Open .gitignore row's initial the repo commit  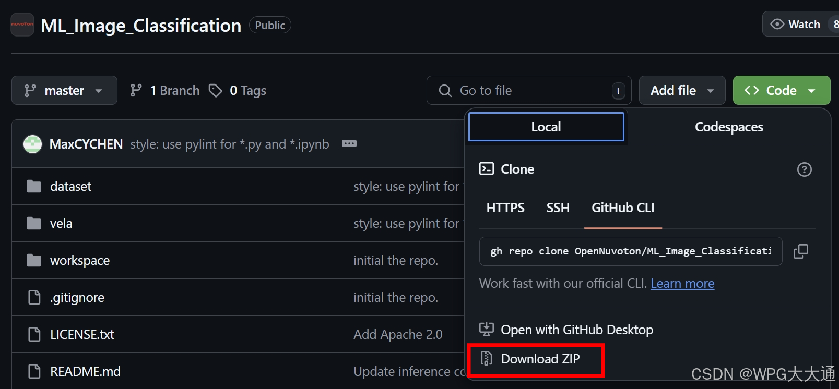coord(396,297)
